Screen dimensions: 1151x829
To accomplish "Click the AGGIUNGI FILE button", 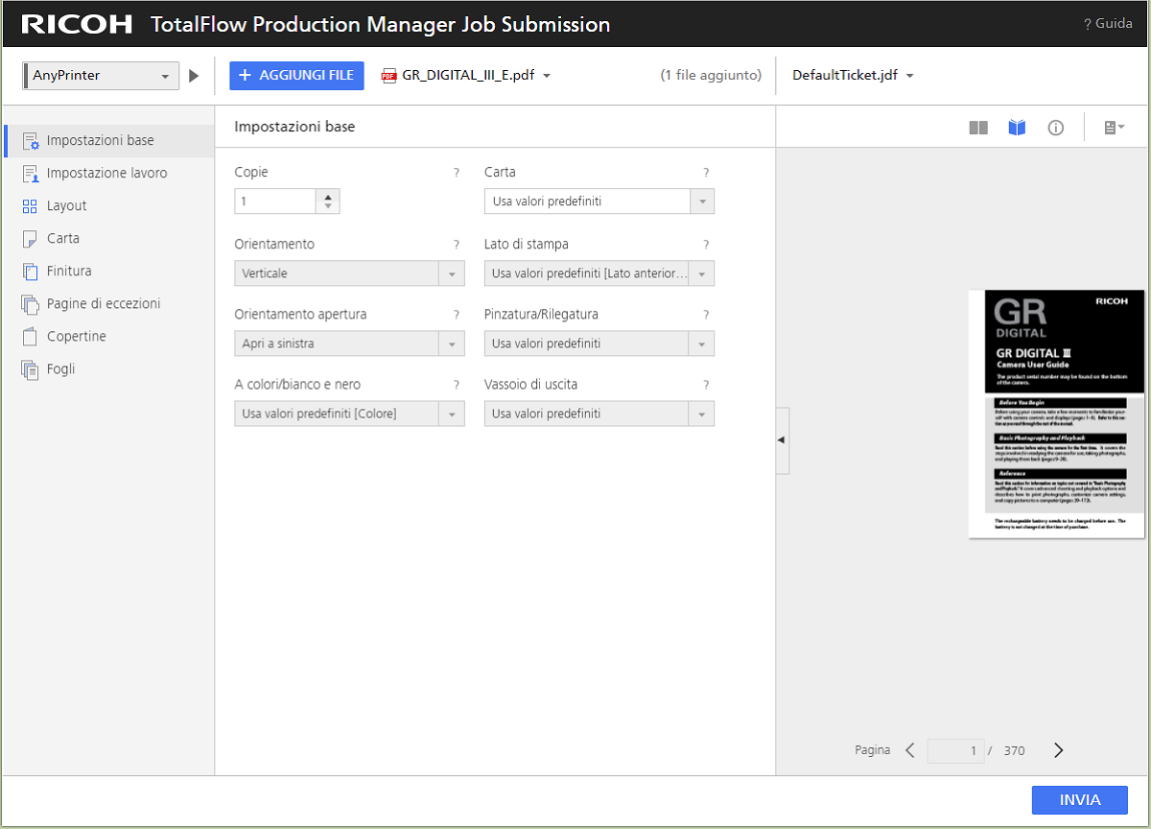I will tap(296, 76).
